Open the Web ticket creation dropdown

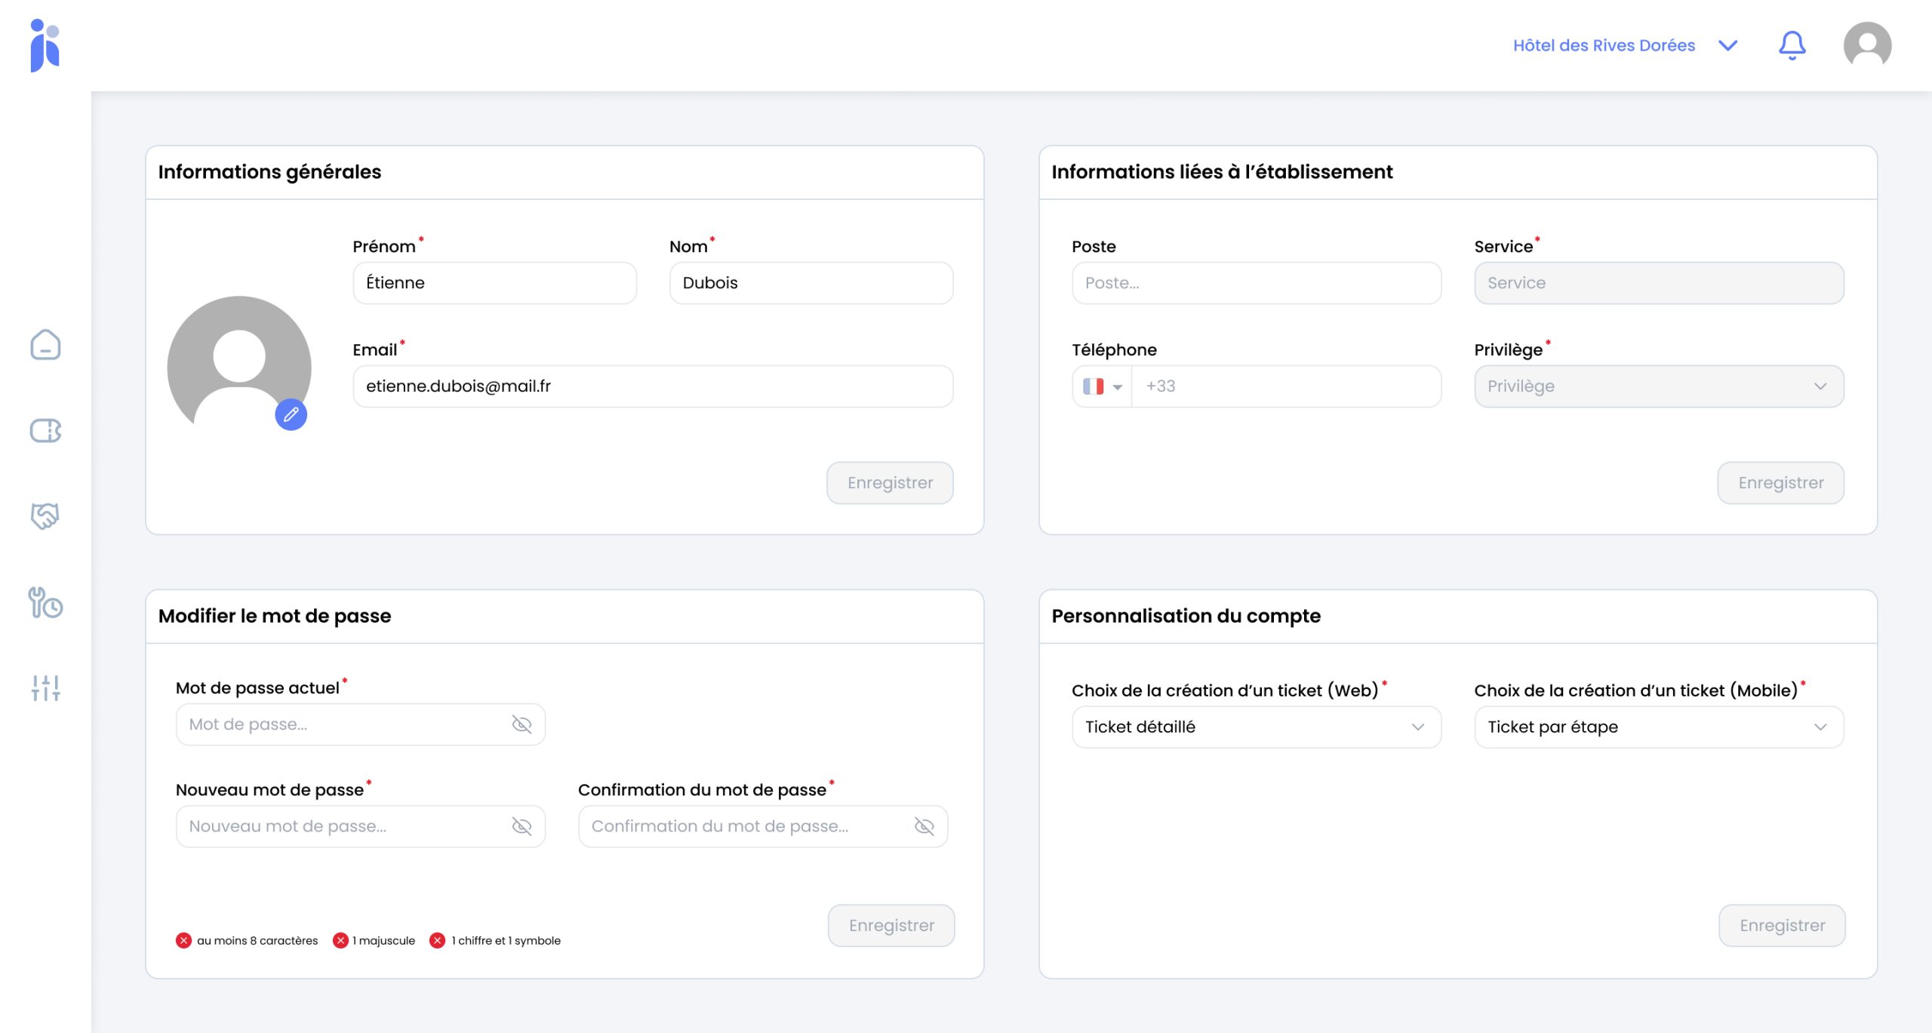pos(1256,727)
